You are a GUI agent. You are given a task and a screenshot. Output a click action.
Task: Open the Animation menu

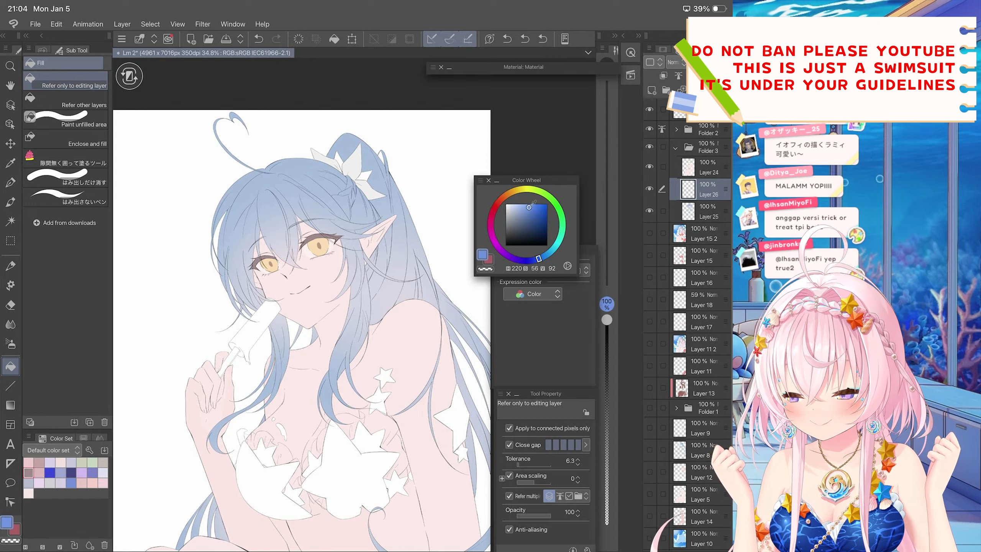click(x=88, y=24)
